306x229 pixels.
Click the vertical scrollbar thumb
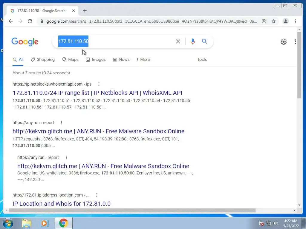299,65
